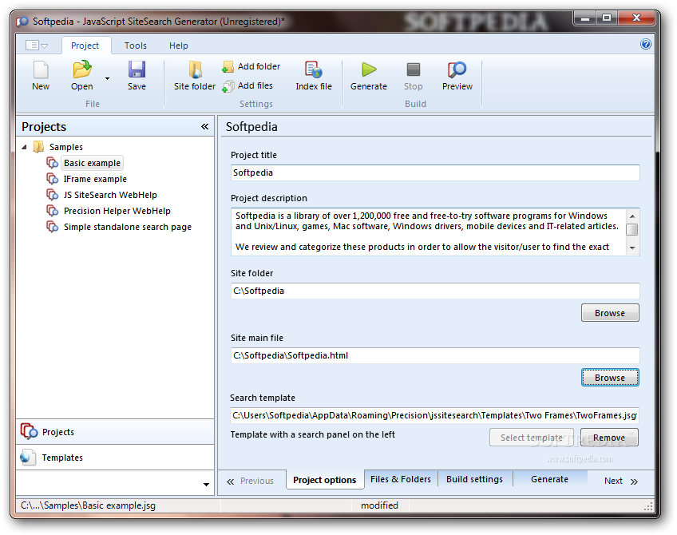Click into the Site folder path field
Image resolution: width=677 pixels, height=535 pixels.
point(435,291)
